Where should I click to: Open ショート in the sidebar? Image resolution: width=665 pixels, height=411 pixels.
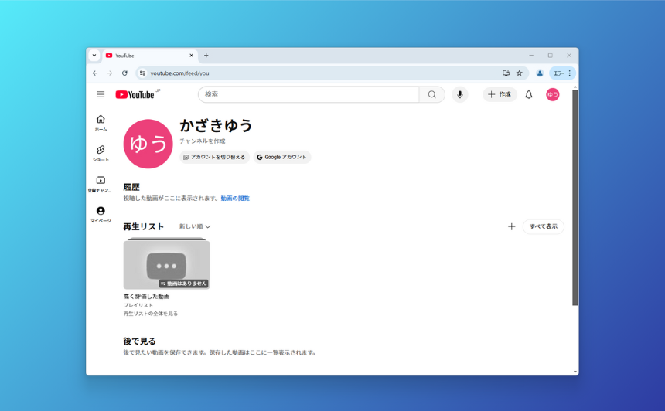pyautogui.click(x=101, y=154)
